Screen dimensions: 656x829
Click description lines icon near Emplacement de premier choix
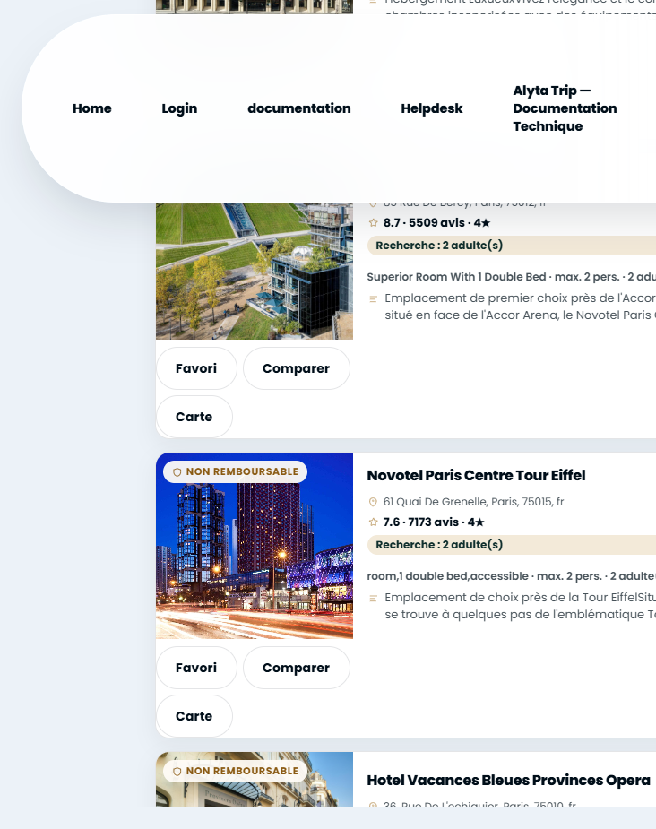373,299
